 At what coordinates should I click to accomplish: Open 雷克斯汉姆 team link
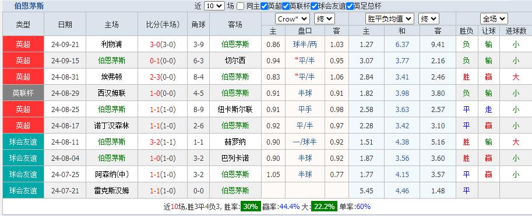pyautogui.click(x=112, y=190)
